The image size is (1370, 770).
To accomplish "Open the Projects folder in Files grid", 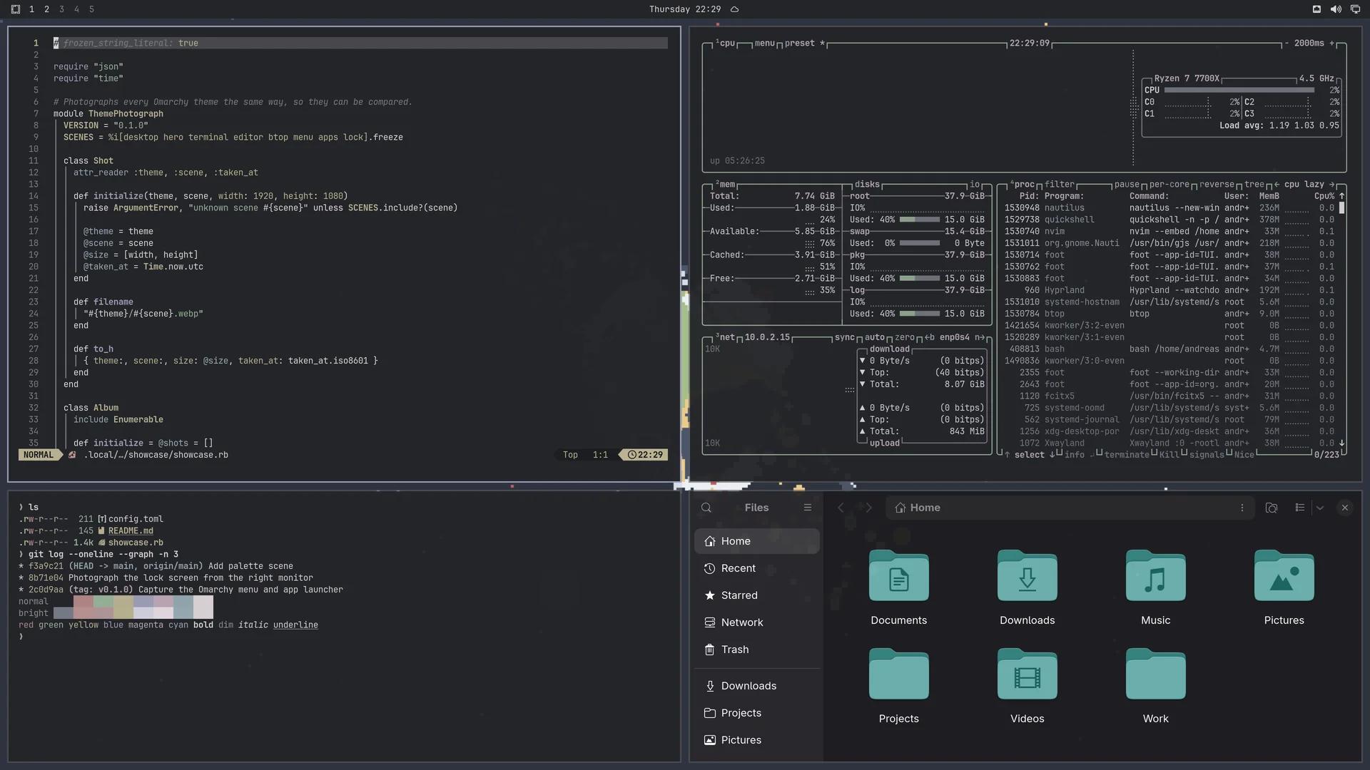I will (899, 674).
